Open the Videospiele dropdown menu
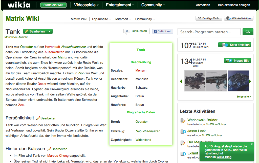Viewport: 259px width, 163px height. click(x=86, y=5)
